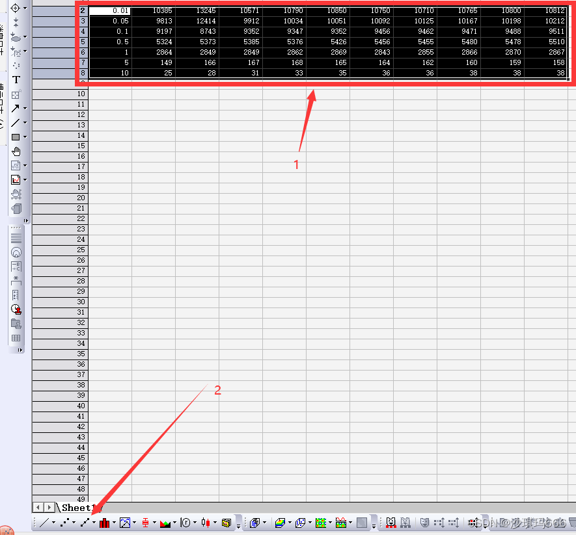Click the High-Low-Close stock chart button

pyautogui.click(x=206, y=523)
